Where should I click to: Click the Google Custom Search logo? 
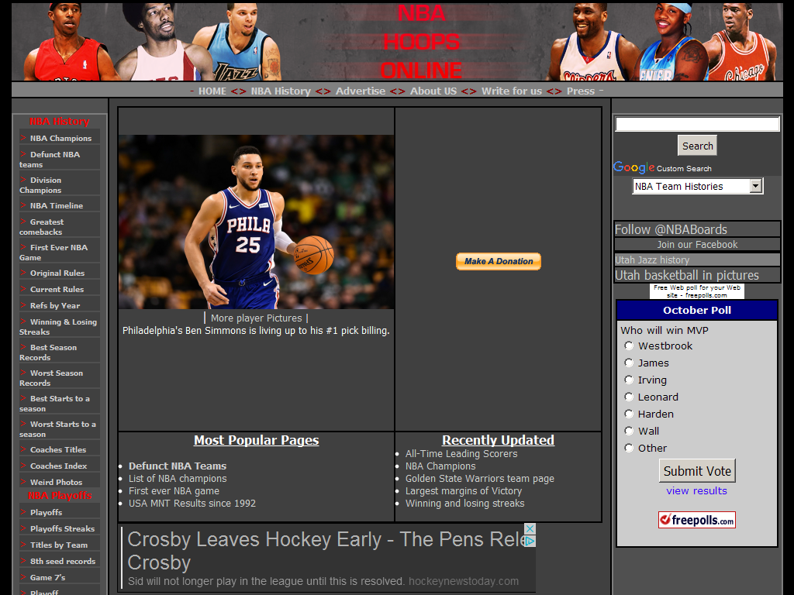point(634,168)
